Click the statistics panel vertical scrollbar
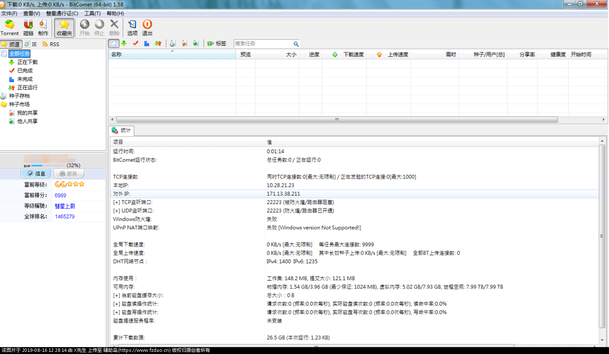Screen dimensions: 609x354 [602, 236]
